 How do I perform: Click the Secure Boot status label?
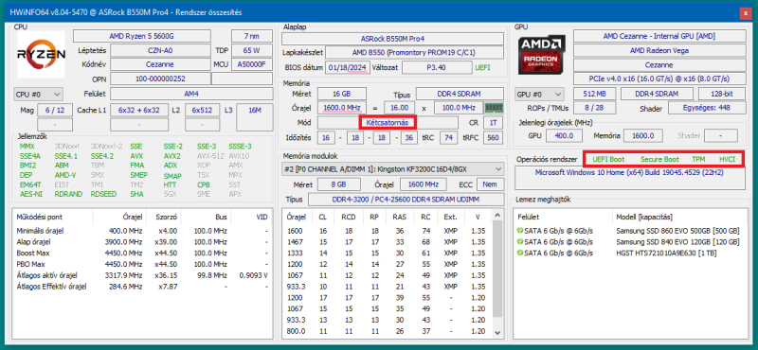[659, 159]
